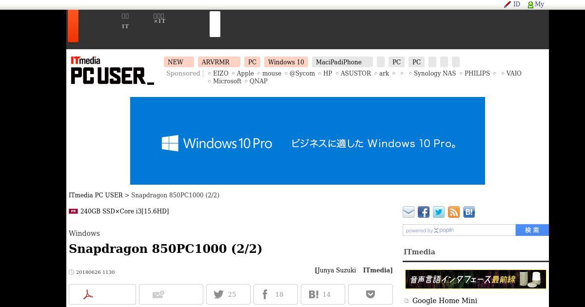The width and height of the screenshot is (585, 307).
Task: Share on Facebook with count 18
Action: pyautogui.click(x=275, y=294)
